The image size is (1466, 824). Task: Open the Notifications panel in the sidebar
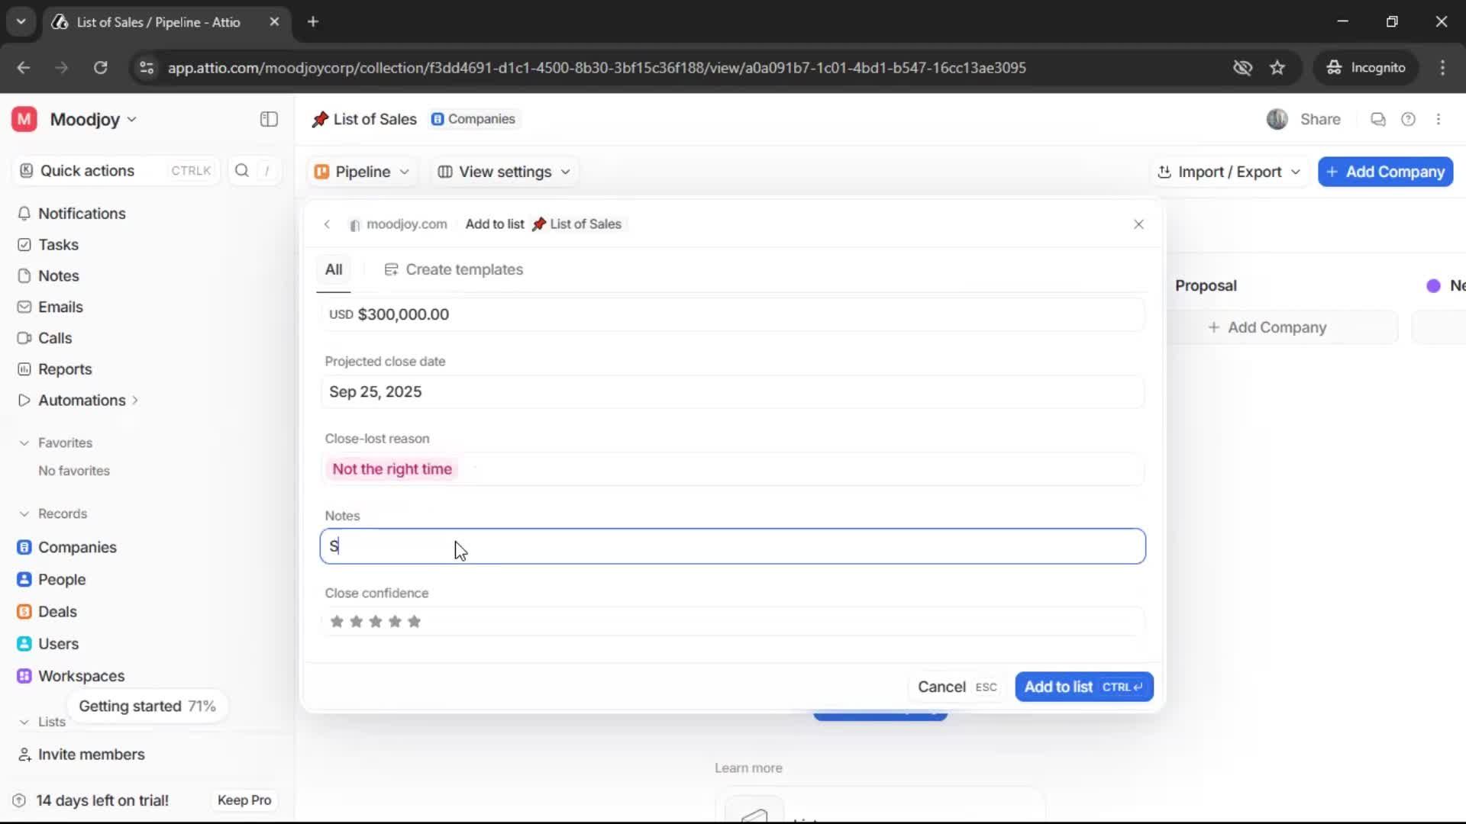(82, 214)
